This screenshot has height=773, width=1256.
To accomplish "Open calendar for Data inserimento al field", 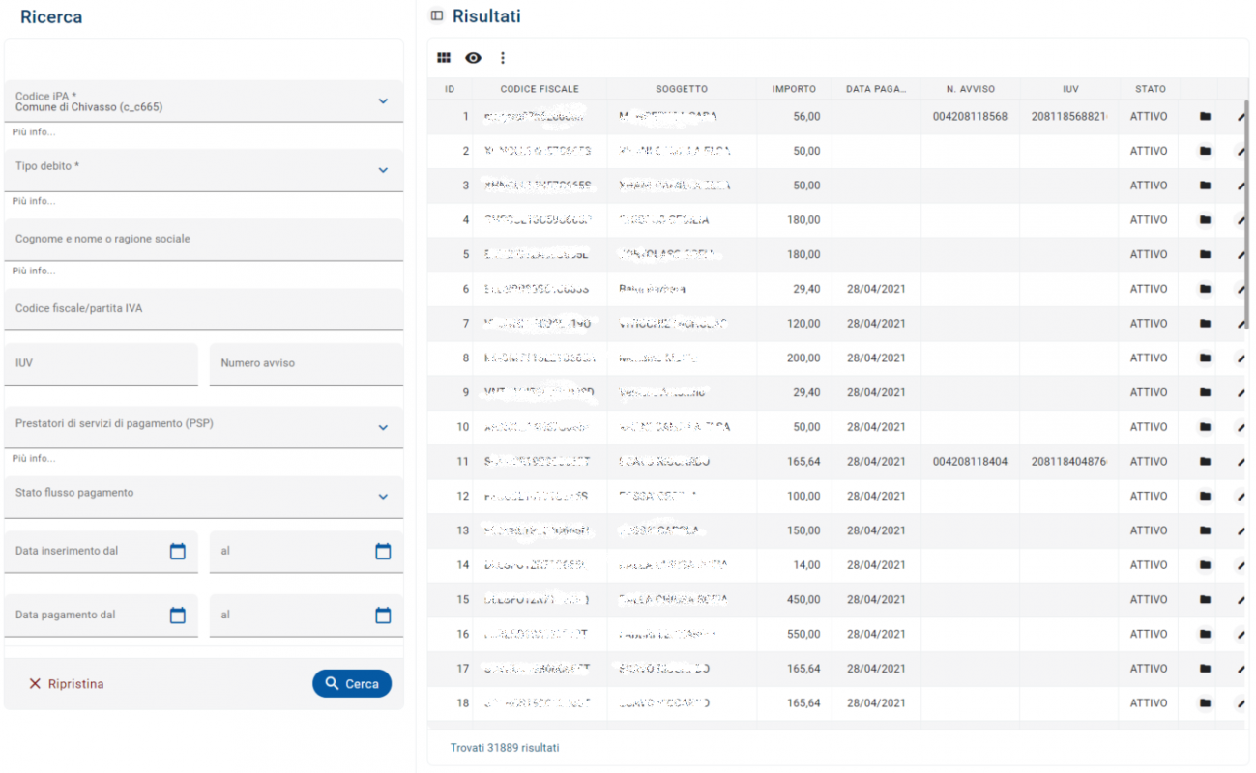I will [383, 552].
